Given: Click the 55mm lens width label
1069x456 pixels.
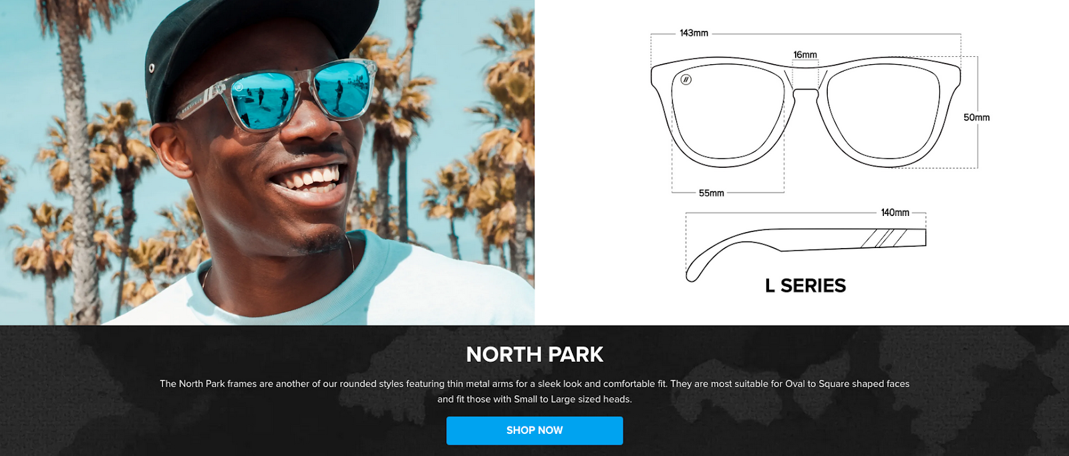Looking at the screenshot, I should (x=711, y=193).
